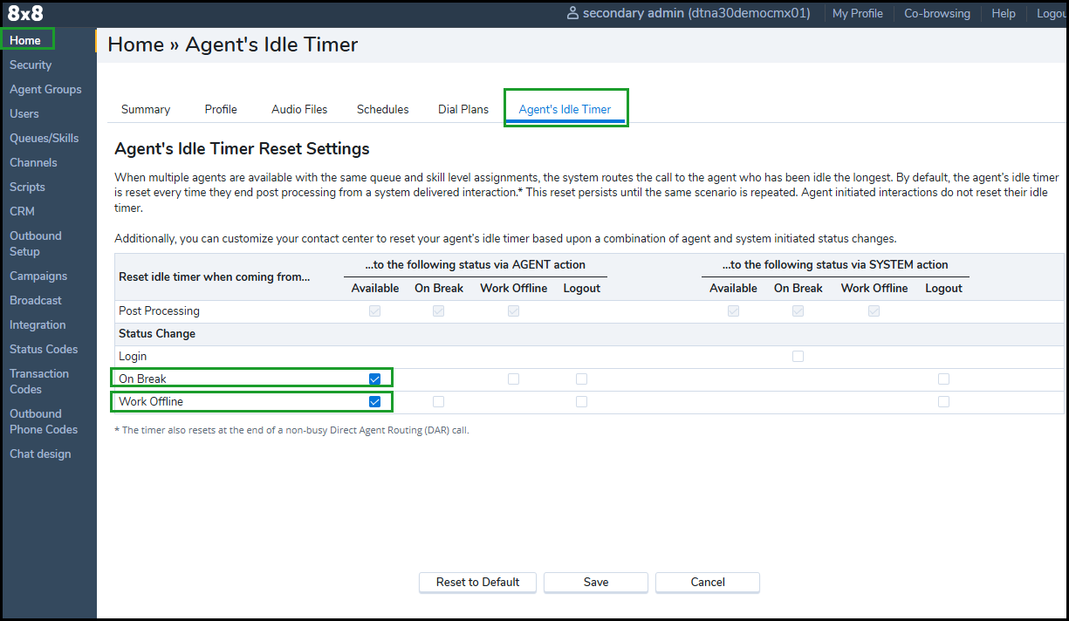Click the 8x8 logo

[x=24, y=13]
